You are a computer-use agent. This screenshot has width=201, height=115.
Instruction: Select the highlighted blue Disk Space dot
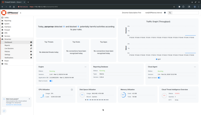click(89, 100)
